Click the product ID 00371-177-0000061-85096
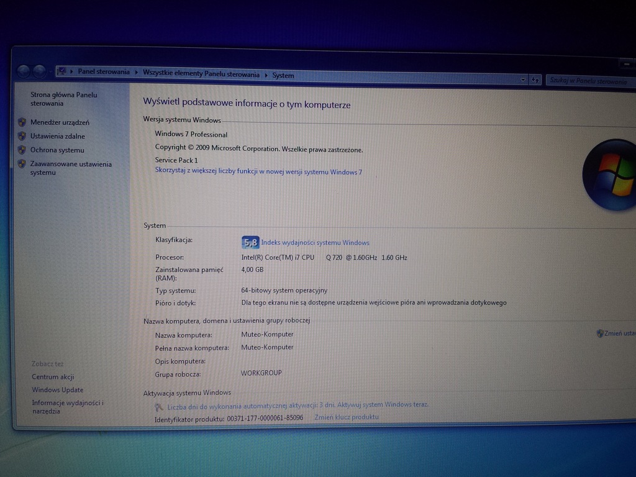This screenshot has height=477, width=636. (x=265, y=418)
